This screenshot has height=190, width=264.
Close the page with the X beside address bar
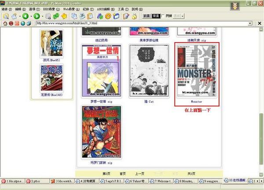[x=260, y=23]
